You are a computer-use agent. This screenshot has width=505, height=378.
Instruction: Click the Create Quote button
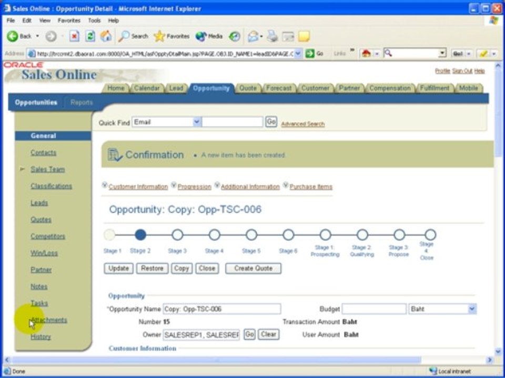pyautogui.click(x=253, y=268)
